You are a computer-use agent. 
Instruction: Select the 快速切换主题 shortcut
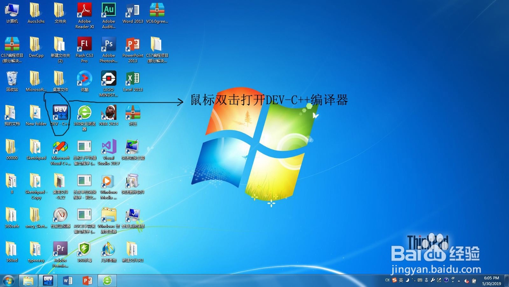(x=132, y=149)
